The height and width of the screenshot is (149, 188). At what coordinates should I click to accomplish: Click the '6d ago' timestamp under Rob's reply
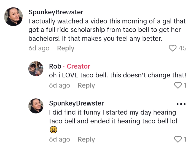tap(60, 86)
